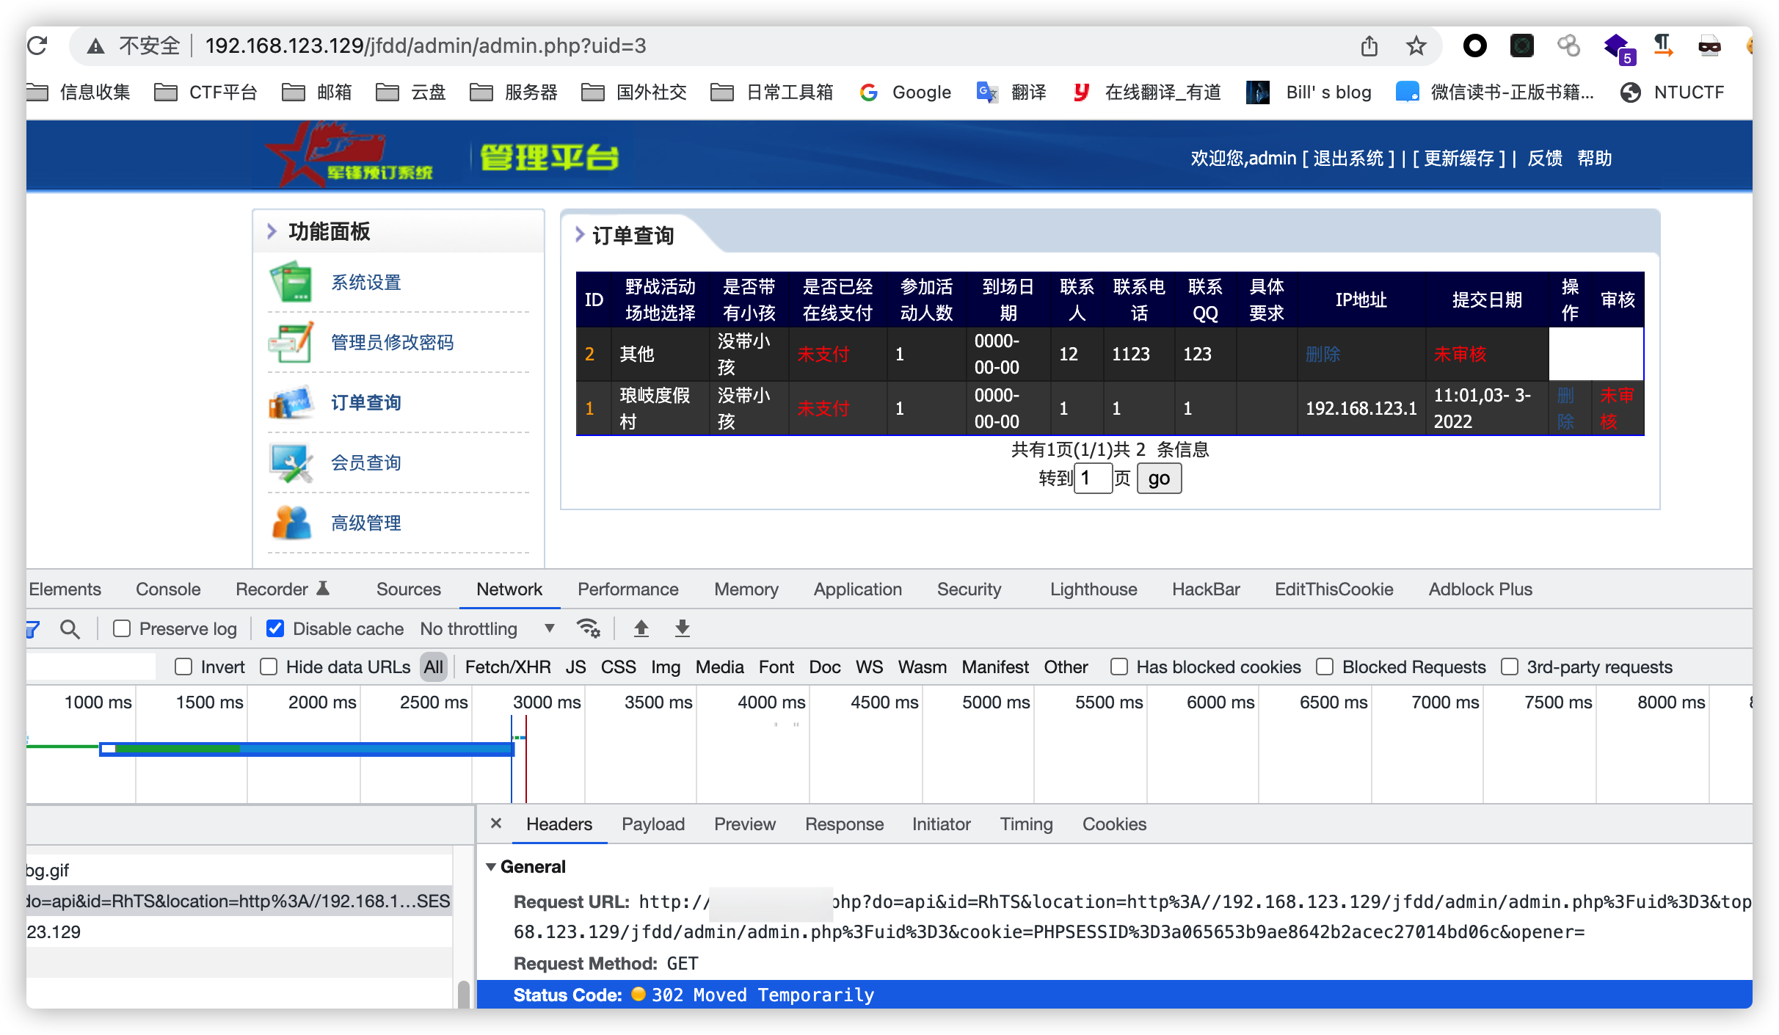This screenshot has width=1779, height=1035.
Task: Click the 订单查询 sidebar icon
Action: click(291, 402)
